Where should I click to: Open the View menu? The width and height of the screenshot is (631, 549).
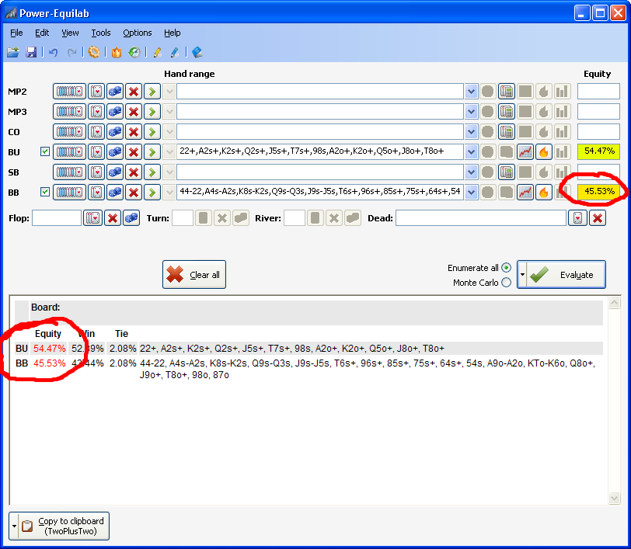pos(70,33)
